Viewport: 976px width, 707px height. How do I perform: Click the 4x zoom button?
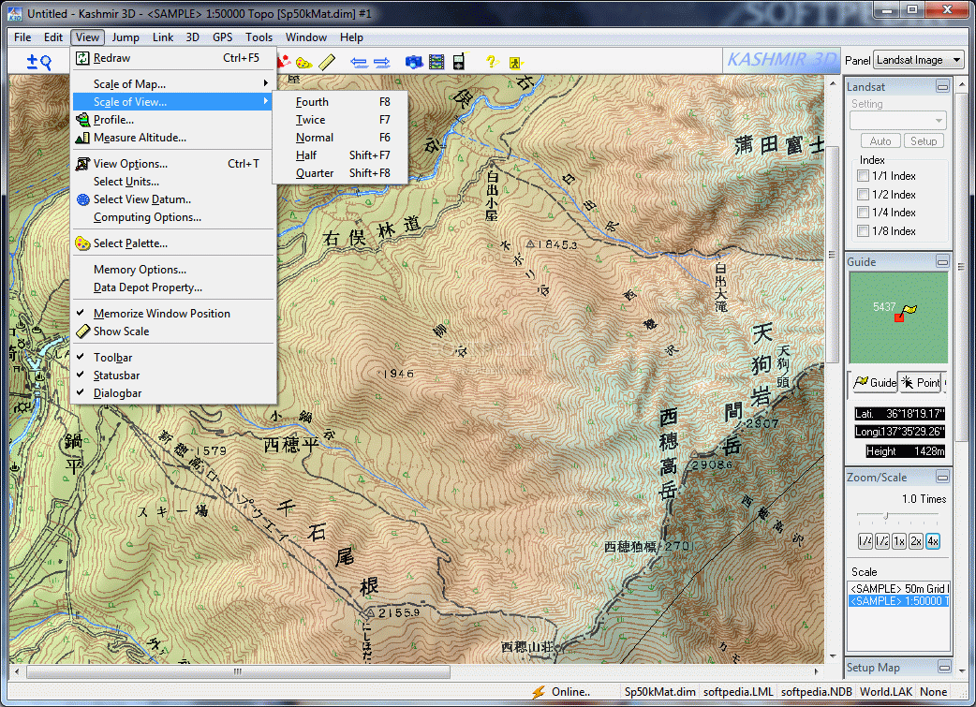point(932,541)
